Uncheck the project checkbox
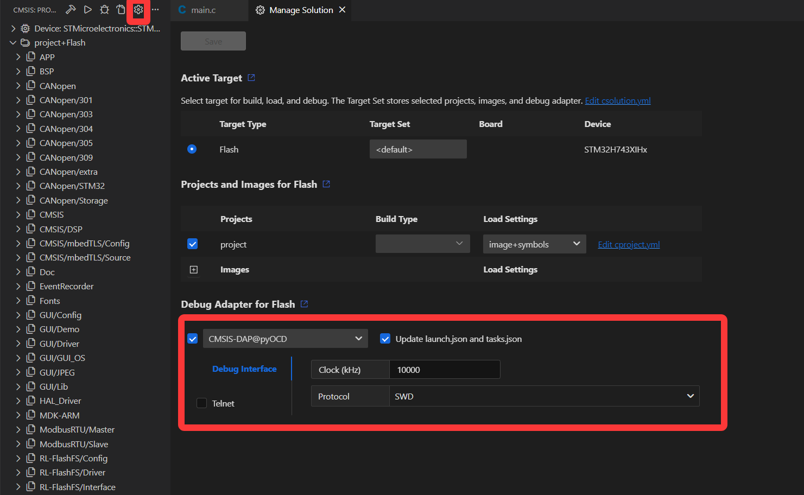 192,244
